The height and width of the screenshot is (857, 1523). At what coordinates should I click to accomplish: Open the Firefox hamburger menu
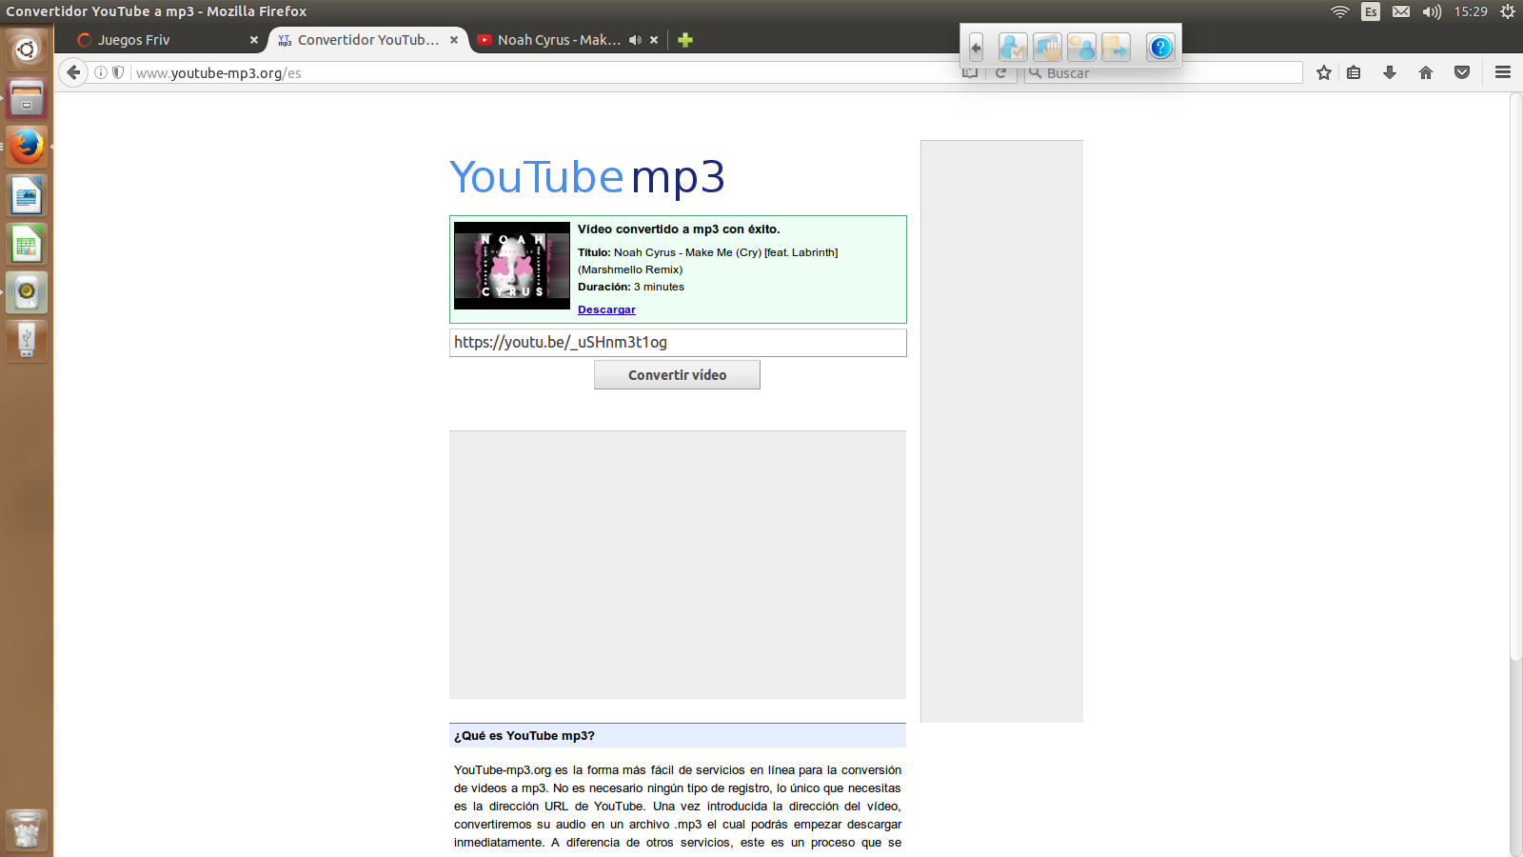1503,72
